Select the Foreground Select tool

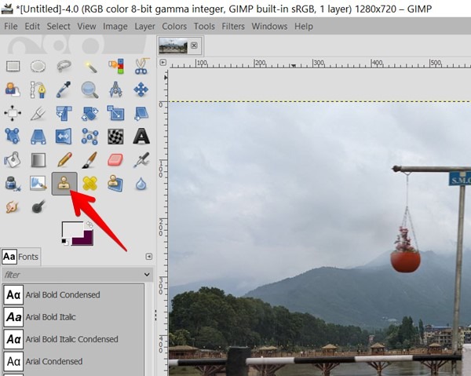point(13,89)
